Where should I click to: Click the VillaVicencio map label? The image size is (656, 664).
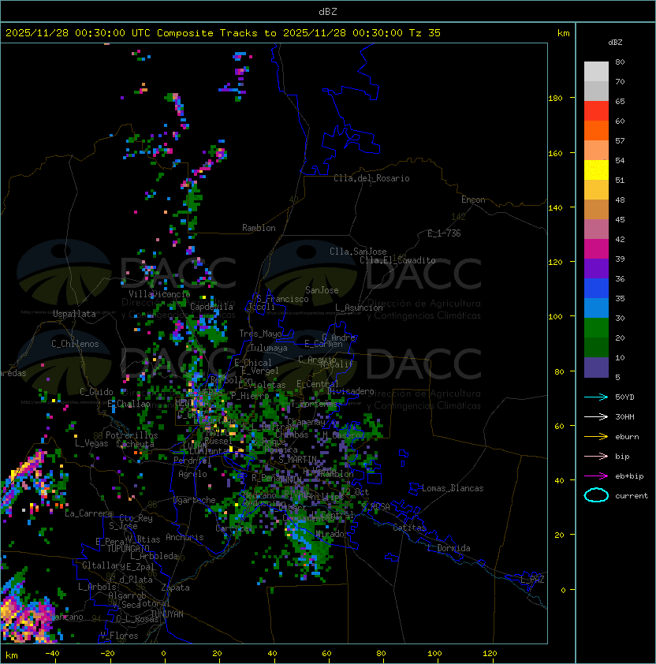click(x=159, y=294)
